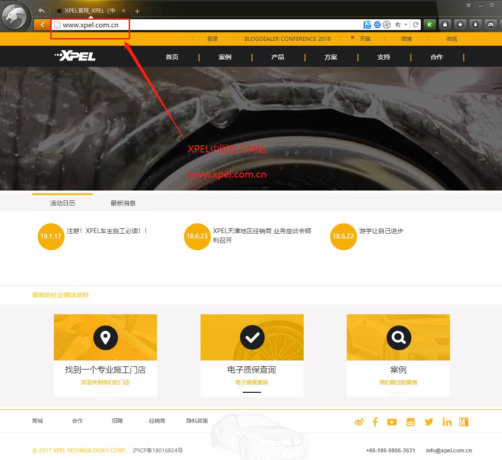Open 合作 in the navigation menu
Image resolution: width=502 pixels, height=460 pixels.
click(437, 57)
